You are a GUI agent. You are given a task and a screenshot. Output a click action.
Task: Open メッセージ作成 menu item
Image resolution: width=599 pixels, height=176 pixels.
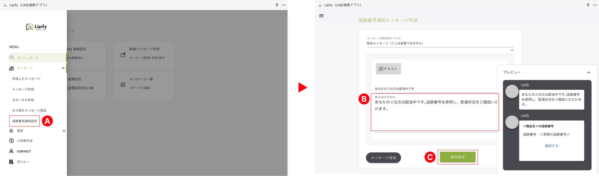point(23,89)
